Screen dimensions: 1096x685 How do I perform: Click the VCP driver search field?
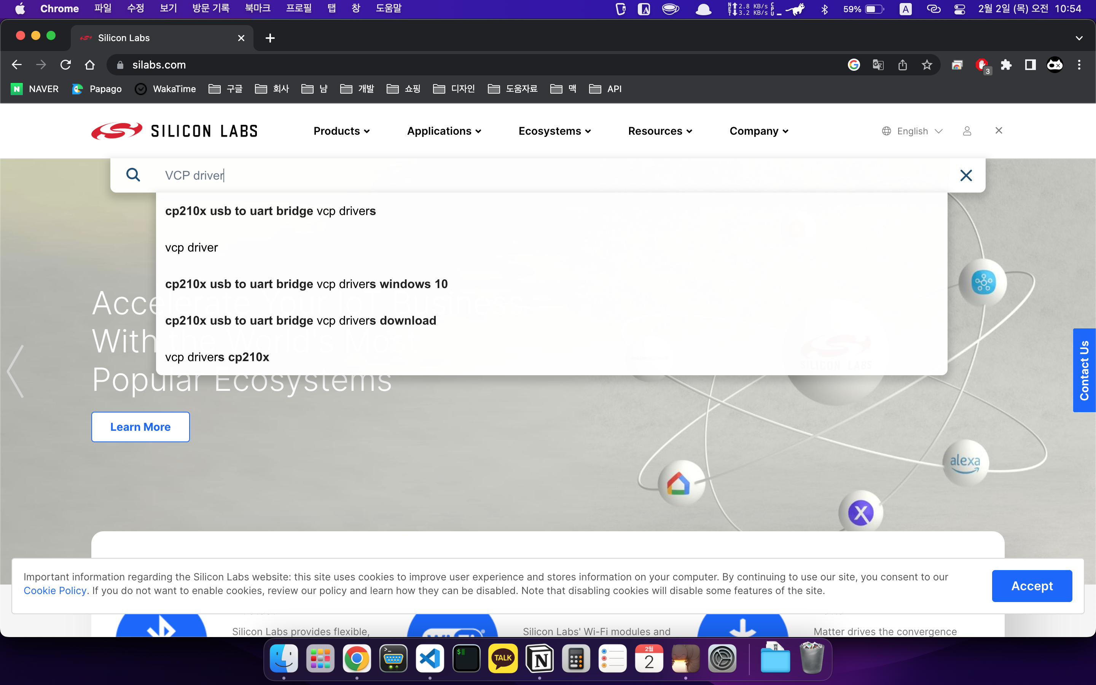[543, 175]
